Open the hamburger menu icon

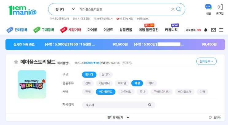pos(221,30)
